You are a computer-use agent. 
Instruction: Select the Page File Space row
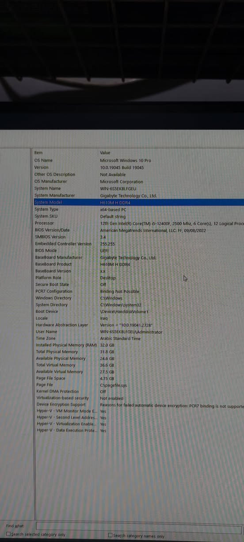pyautogui.click(x=138, y=378)
